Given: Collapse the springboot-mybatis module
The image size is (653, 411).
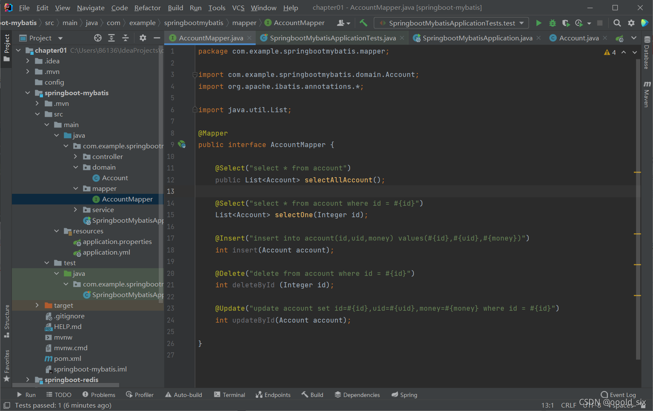Looking at the screenshot, I should tap(28, 93).
